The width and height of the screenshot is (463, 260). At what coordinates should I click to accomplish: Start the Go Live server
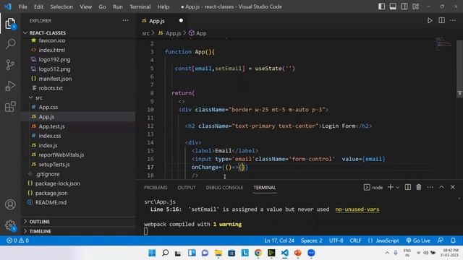tap(418, 240)
